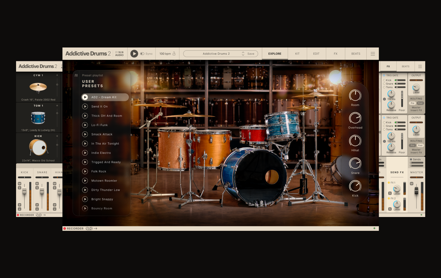The height and width of the screenshot is (278, 441).
Task: Invert phase on the KICK channel
Action: (x=20, y=205)
